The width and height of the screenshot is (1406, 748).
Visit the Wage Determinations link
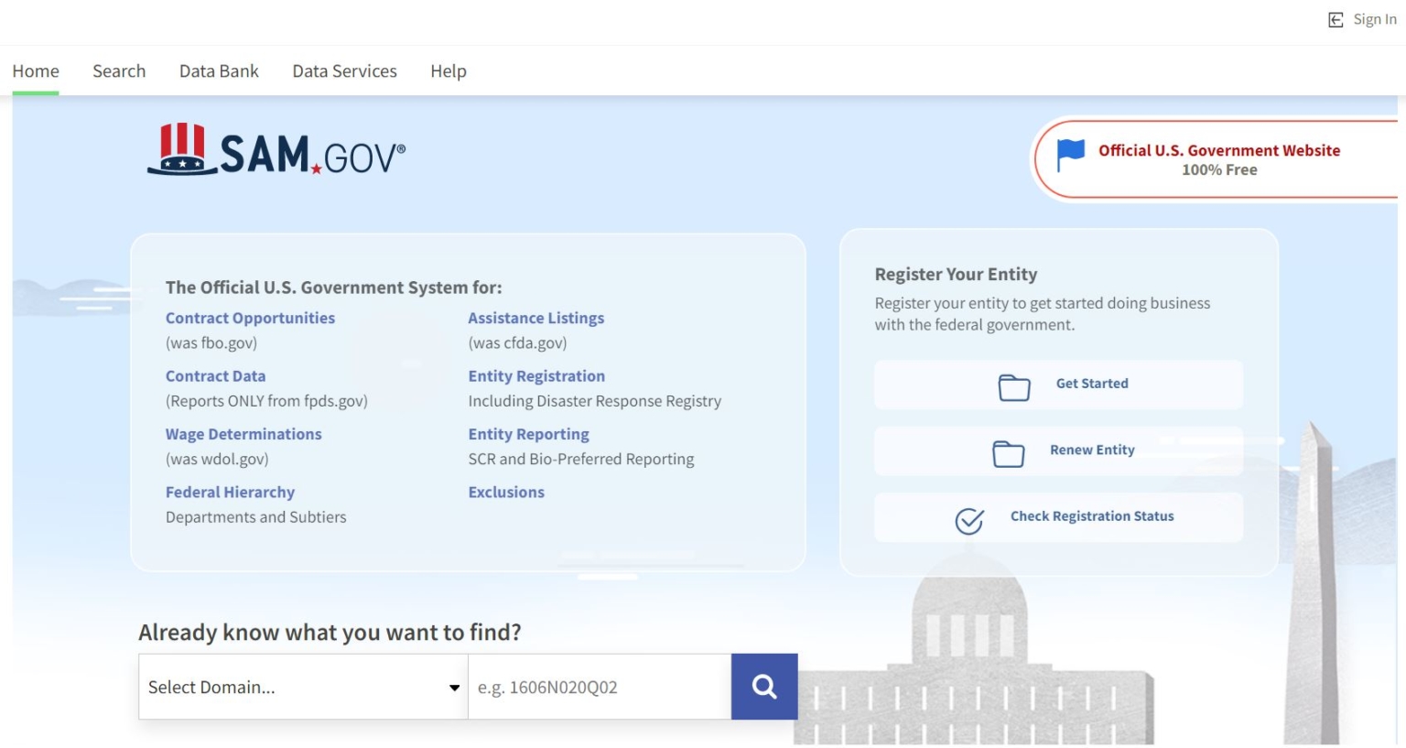(243, 434)
